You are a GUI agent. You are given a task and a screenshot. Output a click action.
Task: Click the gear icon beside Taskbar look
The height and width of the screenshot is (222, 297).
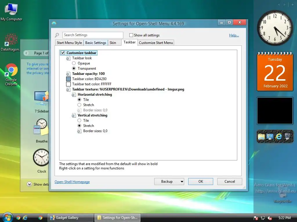click(68, 58)
